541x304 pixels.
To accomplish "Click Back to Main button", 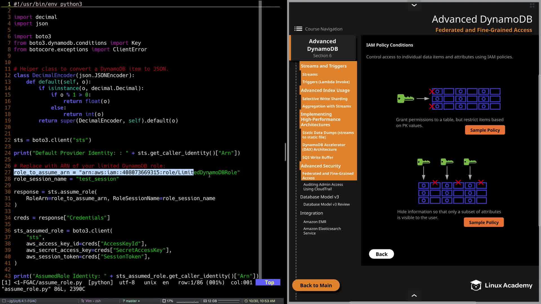I will click(x=316, y=285).
